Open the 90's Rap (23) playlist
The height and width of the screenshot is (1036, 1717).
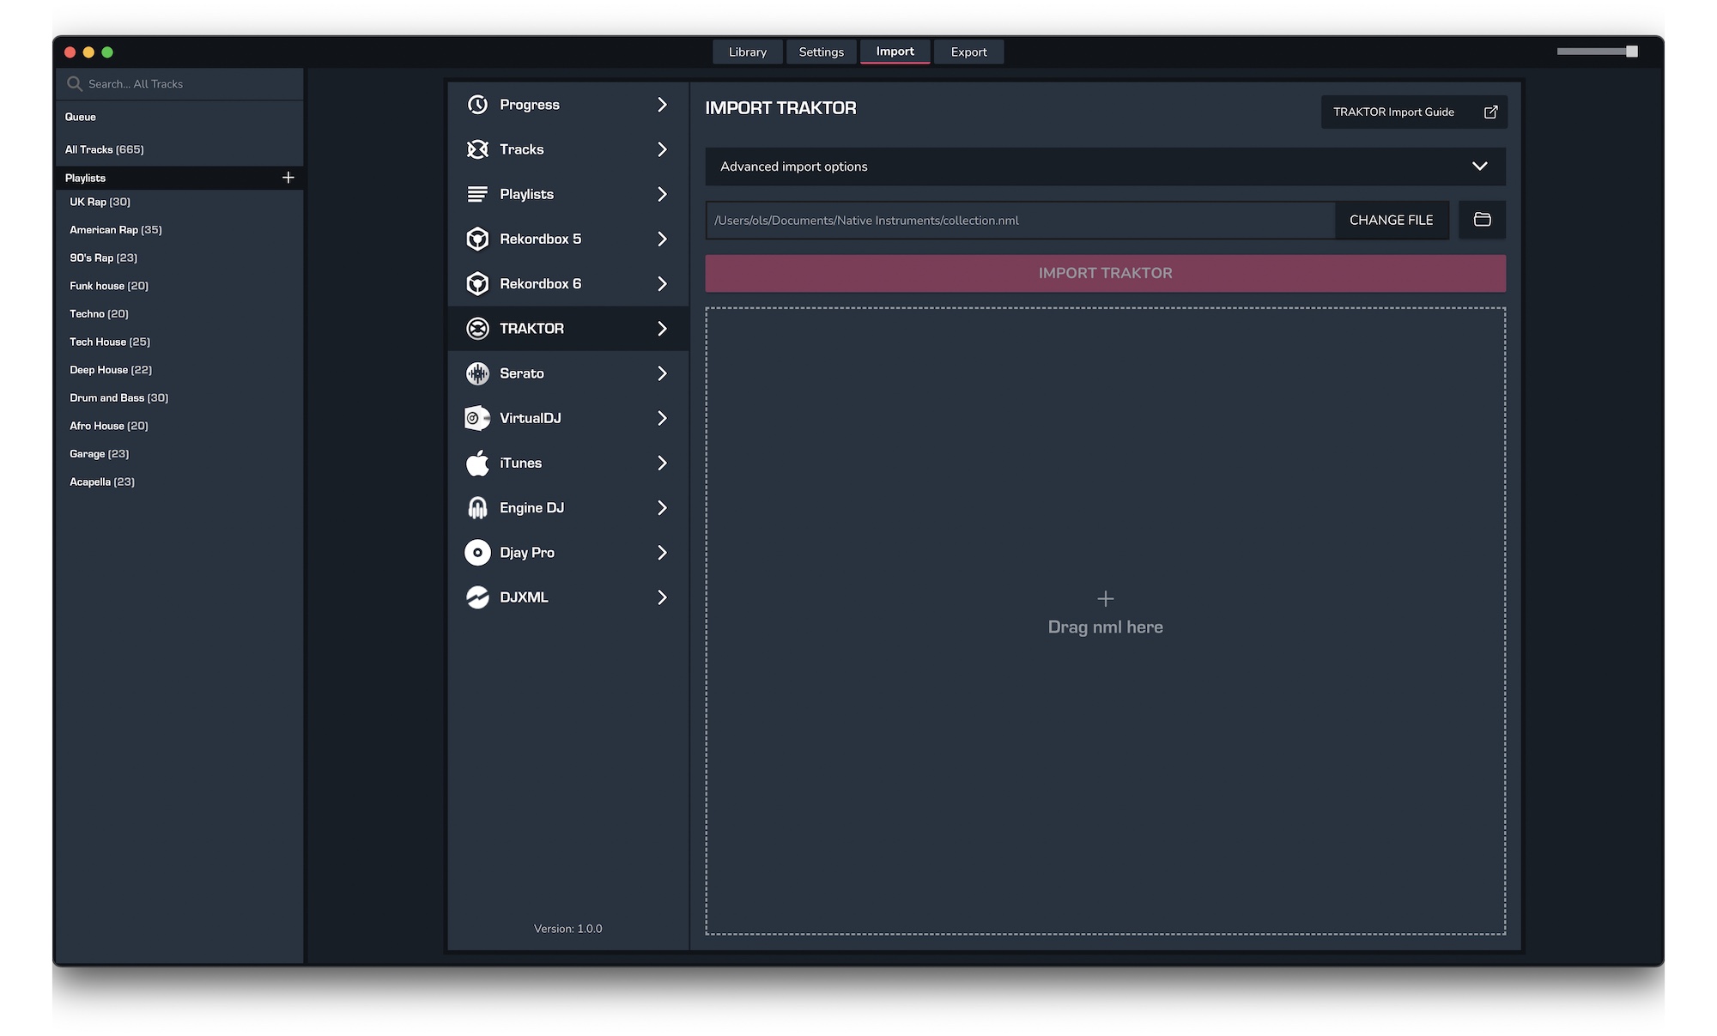[x=104, y=257]
